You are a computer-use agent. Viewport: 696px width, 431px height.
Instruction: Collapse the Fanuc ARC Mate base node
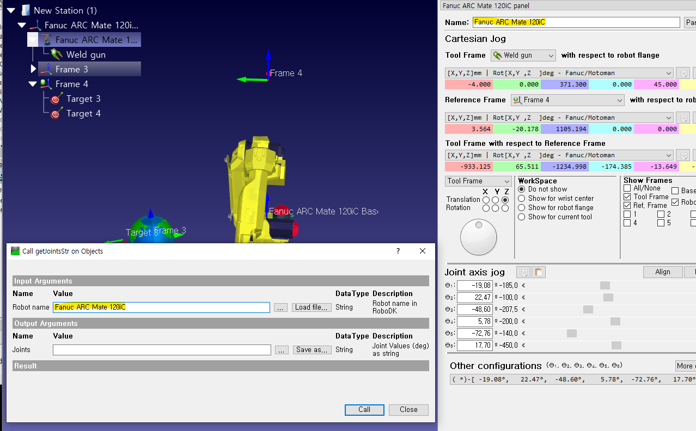[22, 25]
